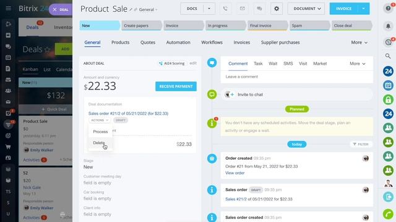This screenshot has width=396, height=222.
Task: Open the tasks checkbox icon in left sidebar
Action: point(8,113)
